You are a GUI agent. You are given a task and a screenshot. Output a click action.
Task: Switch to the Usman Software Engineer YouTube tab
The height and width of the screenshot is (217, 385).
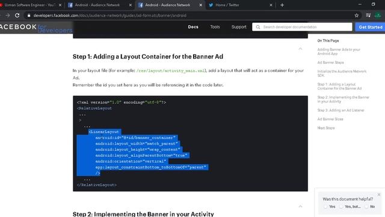(29, 5)
